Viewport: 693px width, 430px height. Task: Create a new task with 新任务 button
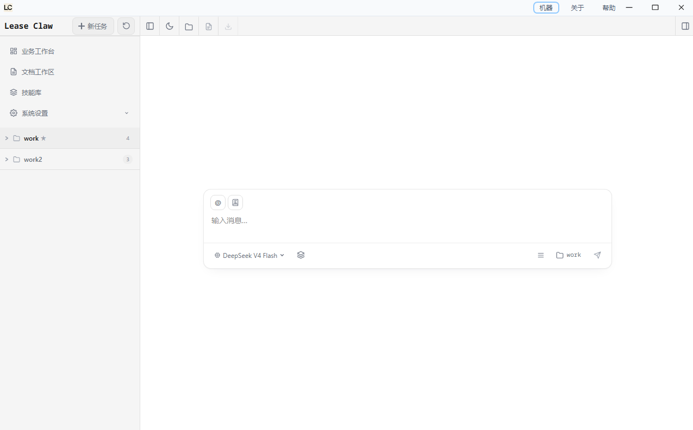coord(93,26)
